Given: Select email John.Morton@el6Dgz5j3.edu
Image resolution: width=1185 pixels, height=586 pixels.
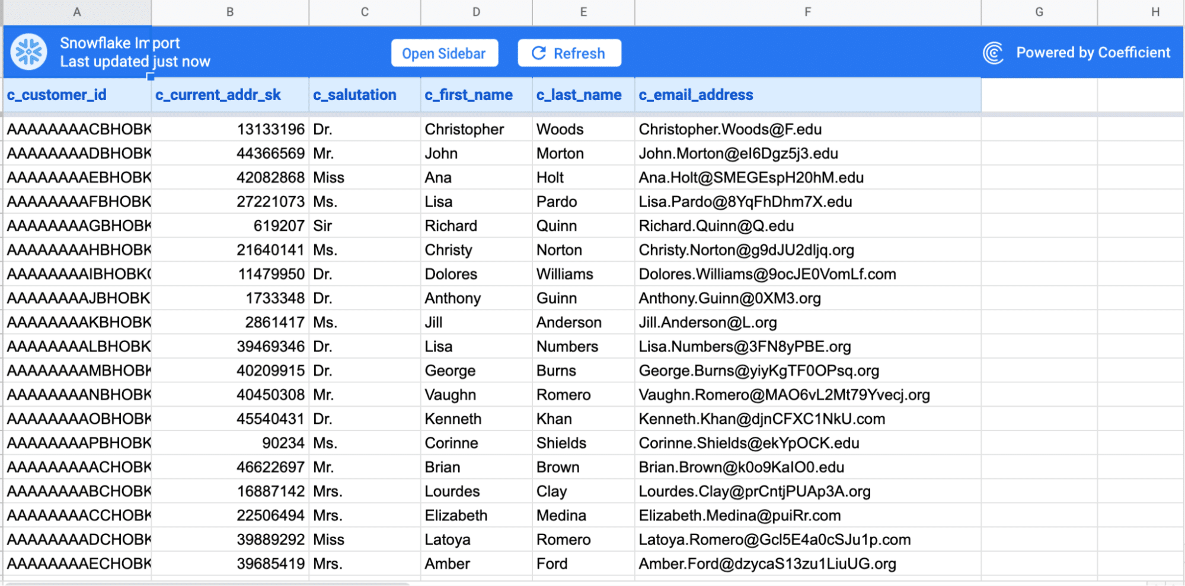Looking at the screenshot, I should pyautogui.click(x=807, y=153).
